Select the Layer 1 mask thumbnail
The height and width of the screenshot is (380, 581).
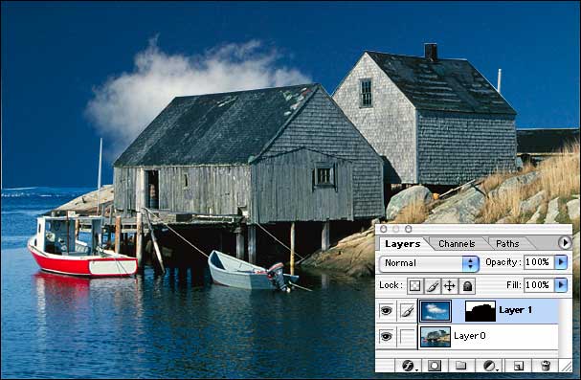click(480, 311)
